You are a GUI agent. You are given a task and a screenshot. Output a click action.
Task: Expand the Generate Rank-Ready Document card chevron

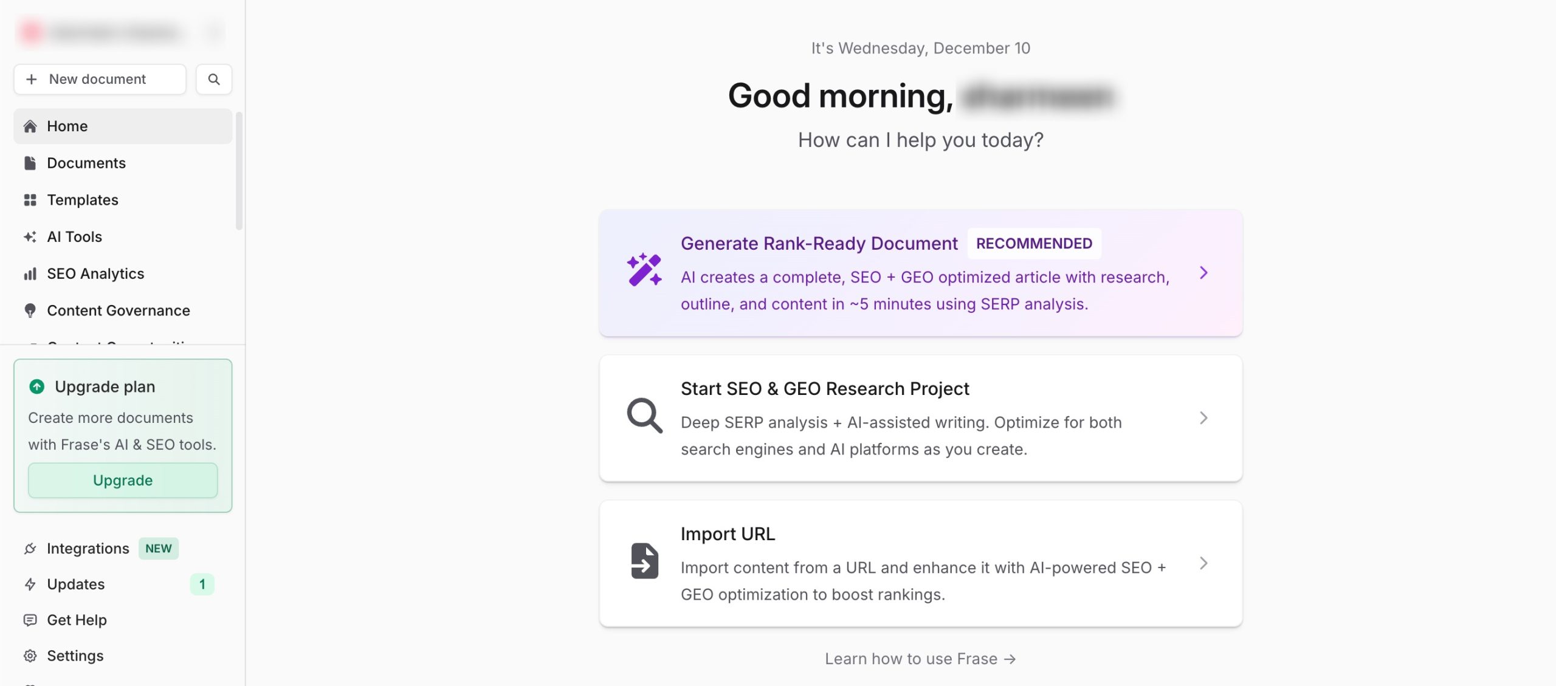(1205, 273)
